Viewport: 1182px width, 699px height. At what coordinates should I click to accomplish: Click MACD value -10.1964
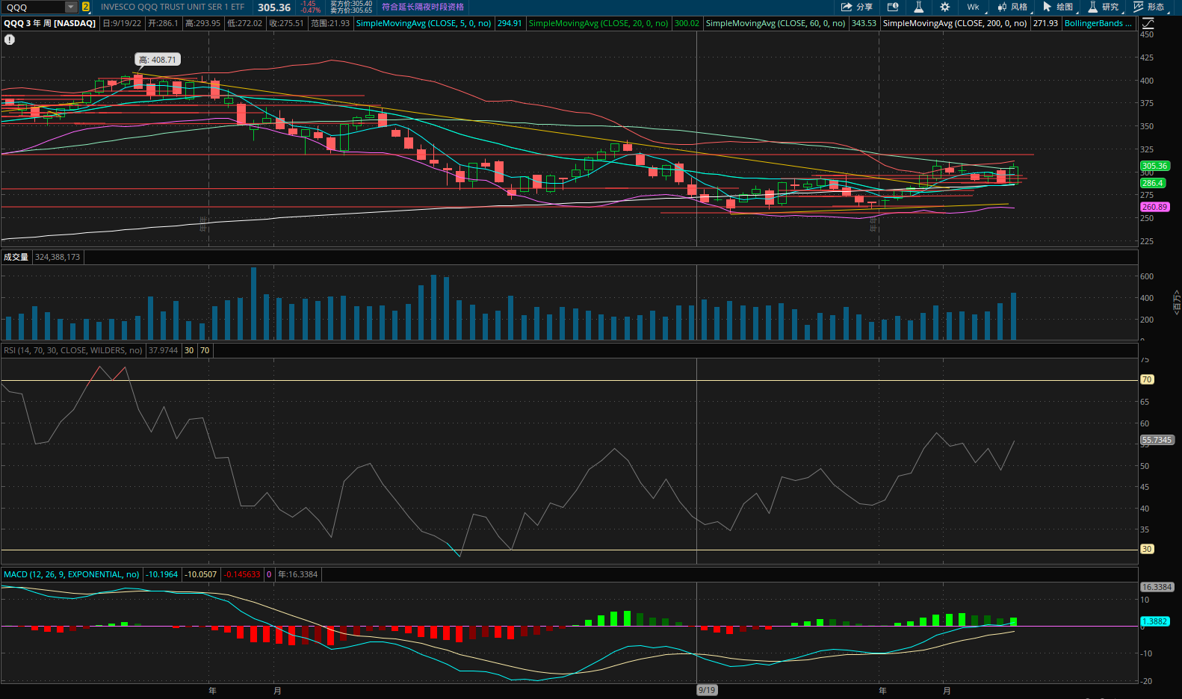[162, 574]
